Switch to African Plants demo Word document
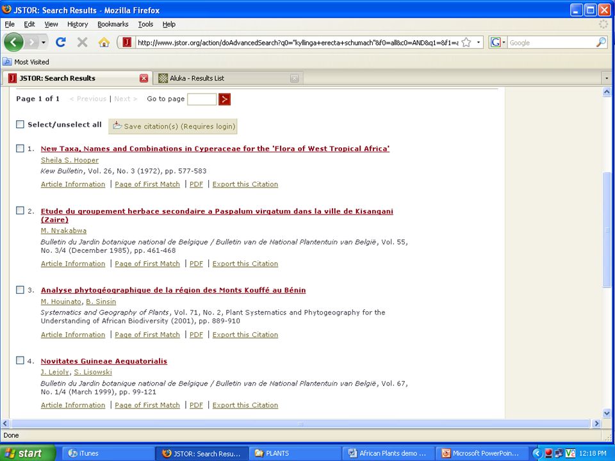The width and height of the screenshot is (615, 461). click(x=387, y=453)
